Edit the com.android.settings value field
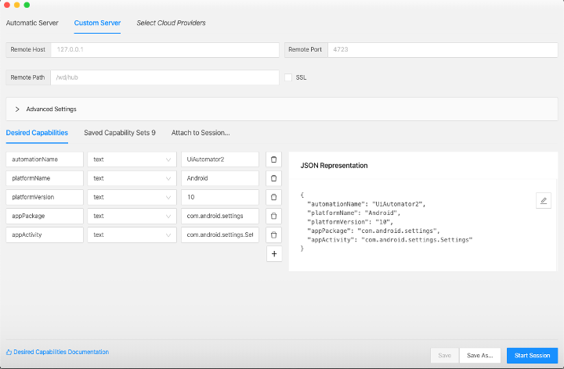The width and height of the screenshot is (564, 369). (220, 216)
